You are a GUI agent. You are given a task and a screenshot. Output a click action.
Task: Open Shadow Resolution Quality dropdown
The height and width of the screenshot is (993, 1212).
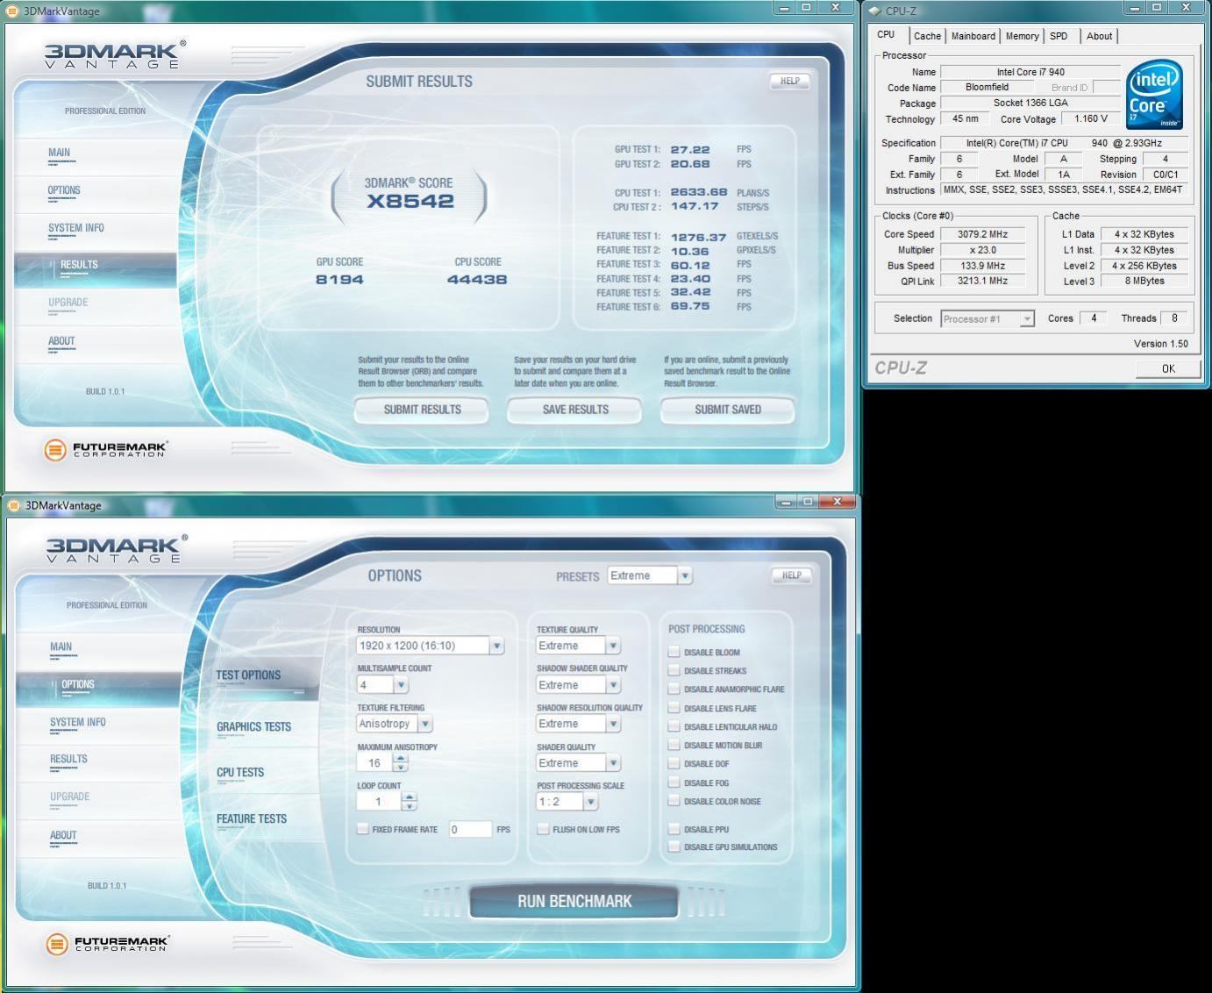[578, 724]
